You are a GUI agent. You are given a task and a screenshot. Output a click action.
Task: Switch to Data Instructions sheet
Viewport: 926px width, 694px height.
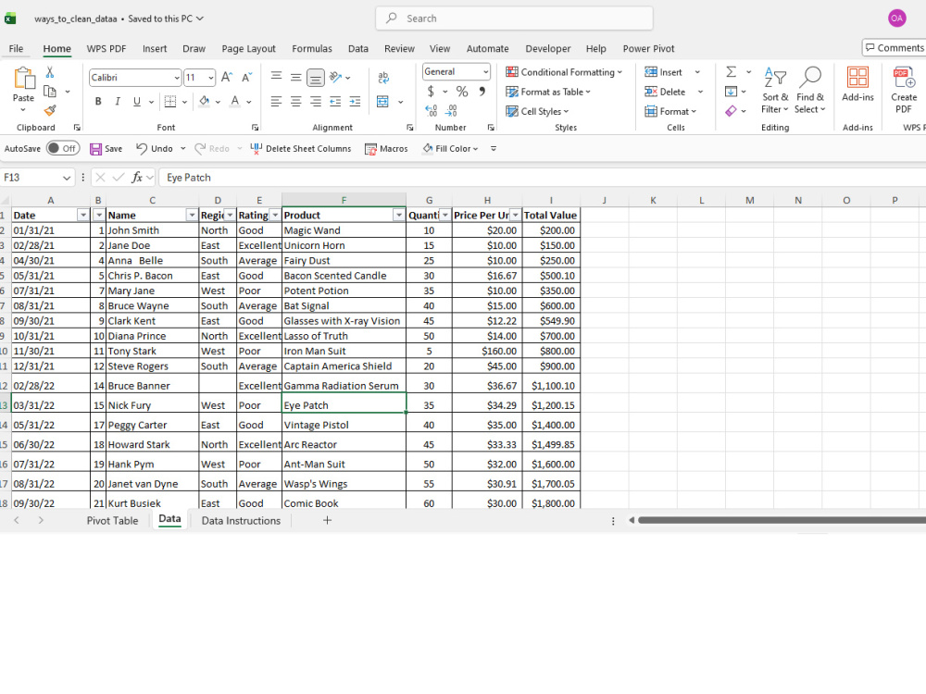241,520
